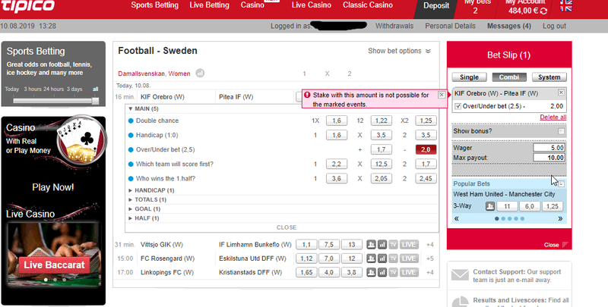
Task: Close the stake error message popup
Action: point(442,95)
